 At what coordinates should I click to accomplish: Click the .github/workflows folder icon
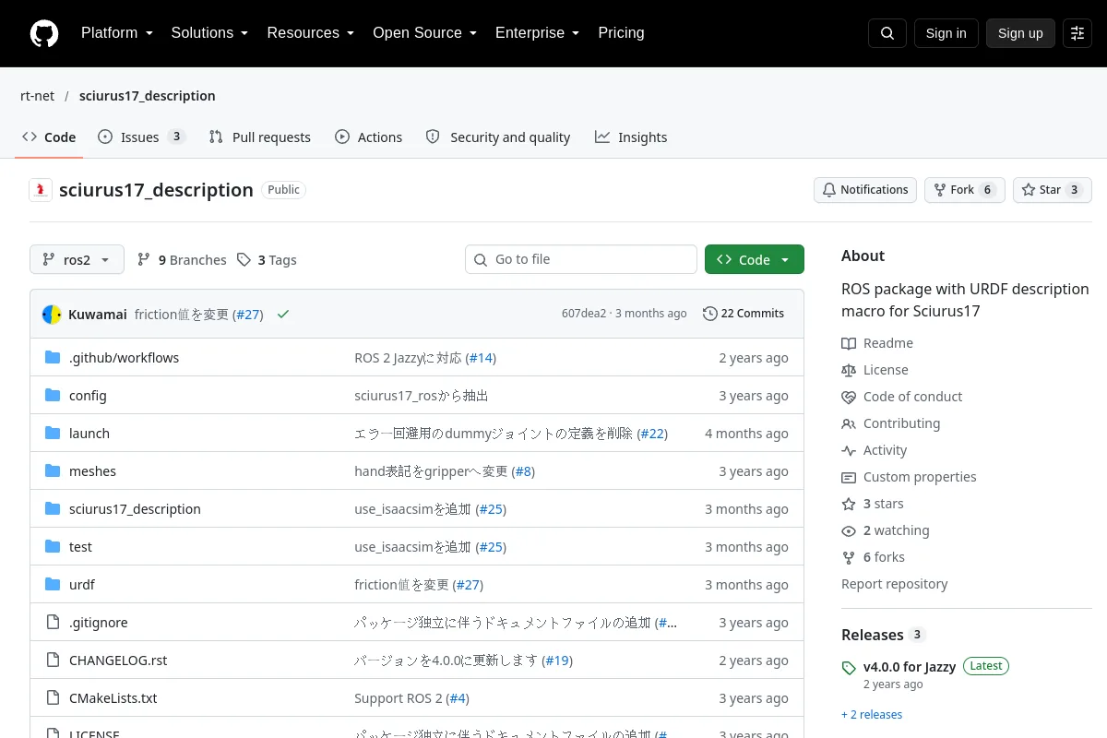53,358
